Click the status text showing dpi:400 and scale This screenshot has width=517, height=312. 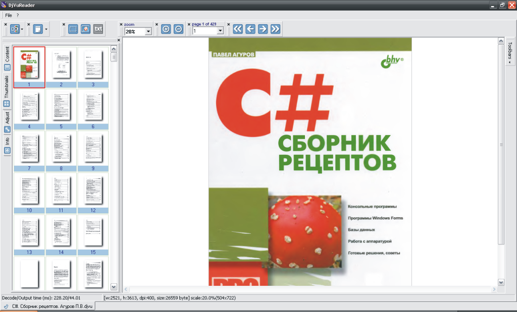[170, 298]
